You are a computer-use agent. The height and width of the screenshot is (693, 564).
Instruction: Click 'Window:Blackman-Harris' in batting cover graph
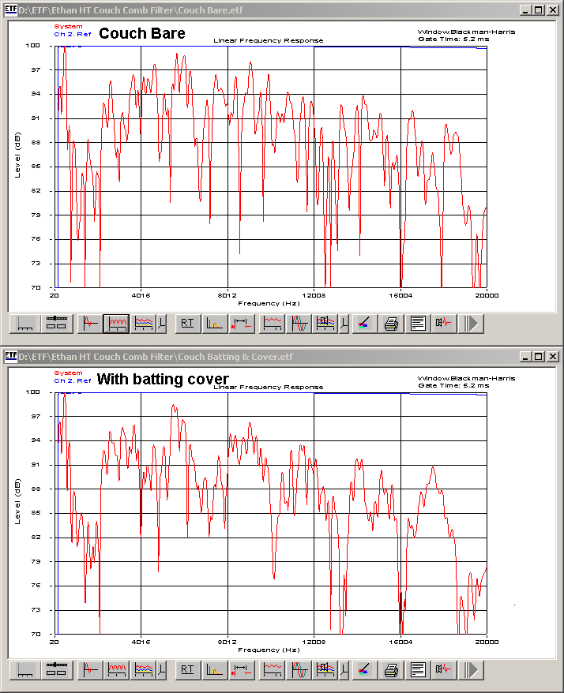[x=466, y=378]
